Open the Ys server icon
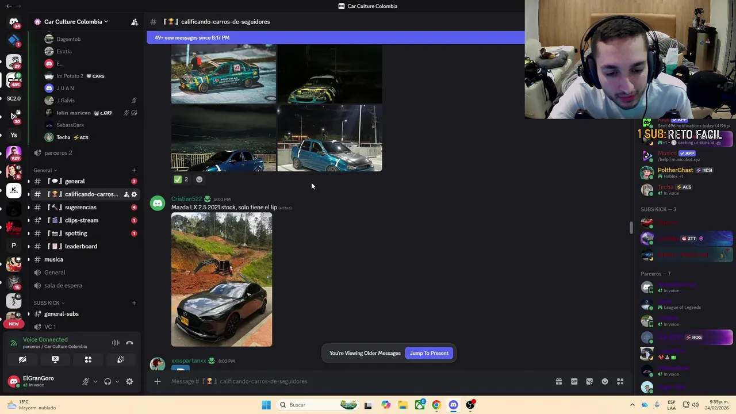The height and width of the screenshot is (414, 736). tap(14, 135)
